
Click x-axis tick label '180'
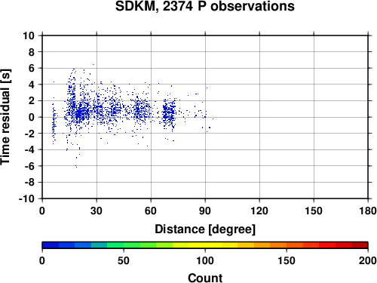pos(368,211)
